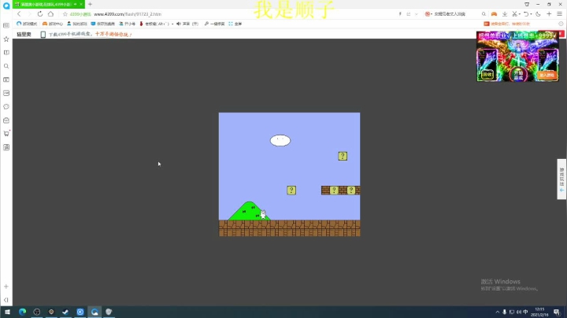This screenshot has width=567, height=318.
Task: Mute the tab using its speaker icon
Action: [76, 5]
